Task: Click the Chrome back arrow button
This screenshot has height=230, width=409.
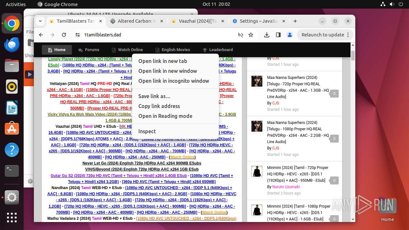Action: pos(41,35)
